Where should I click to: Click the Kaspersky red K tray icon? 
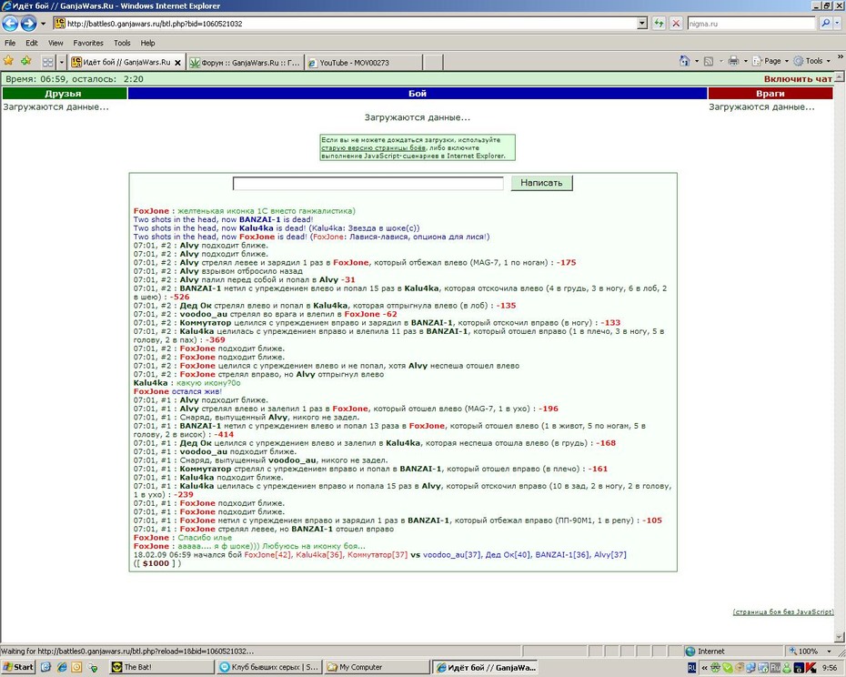click(x=811, y=668)
